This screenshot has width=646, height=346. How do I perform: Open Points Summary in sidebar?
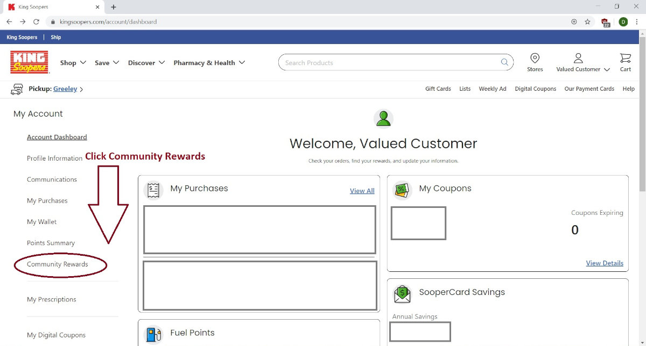pos(51,243)
